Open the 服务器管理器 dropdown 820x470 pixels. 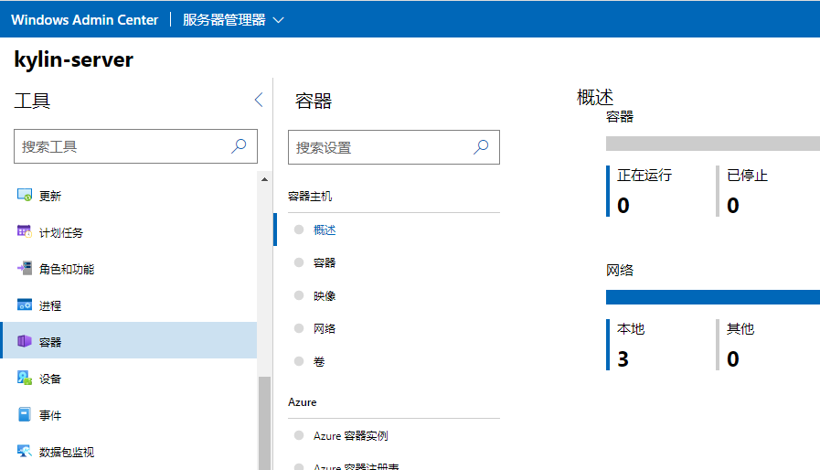pyautogui.click(x=233, y=20)
